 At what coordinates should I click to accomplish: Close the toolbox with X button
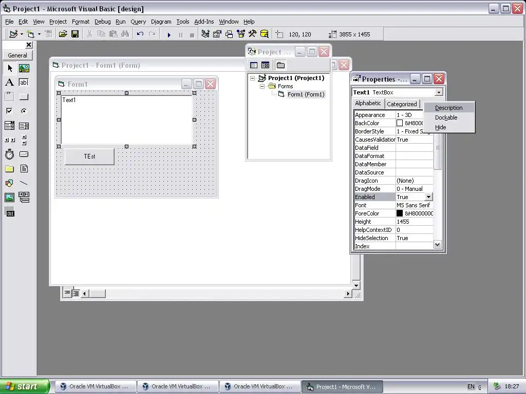coord(29,45)
